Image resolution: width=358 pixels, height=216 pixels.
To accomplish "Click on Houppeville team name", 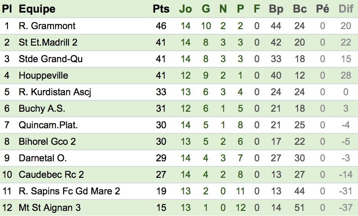I will coord(43,76).
